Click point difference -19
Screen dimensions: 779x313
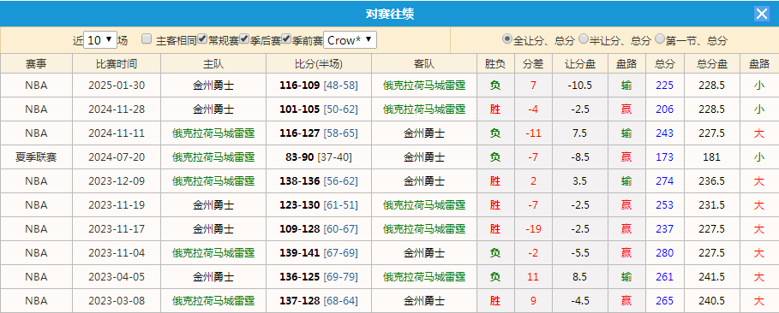(533, 228)
